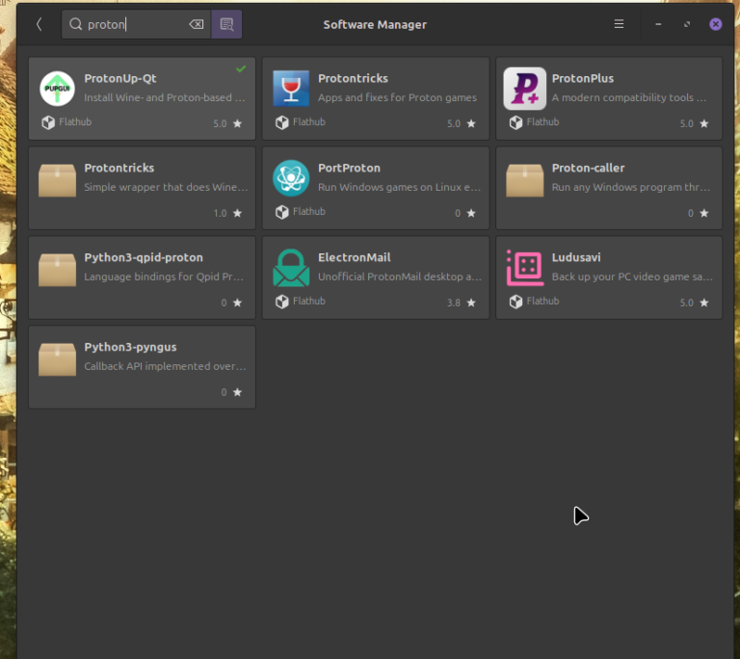Click Flathub icon on ProtonUp-Qt card
This screenshot has width=740, height=659.
pyautogui.click(x=47, y=122)
